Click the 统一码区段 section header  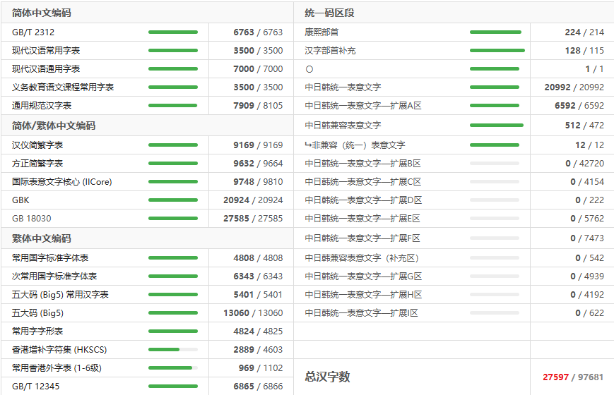[329, 13]
